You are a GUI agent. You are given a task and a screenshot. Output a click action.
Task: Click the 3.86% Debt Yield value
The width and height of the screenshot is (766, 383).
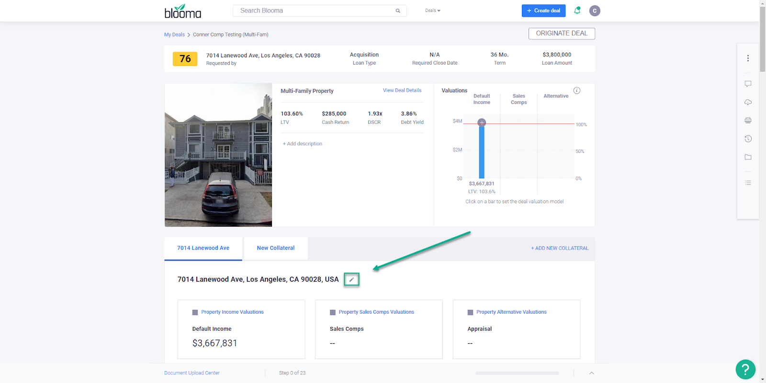coord(409,114)
